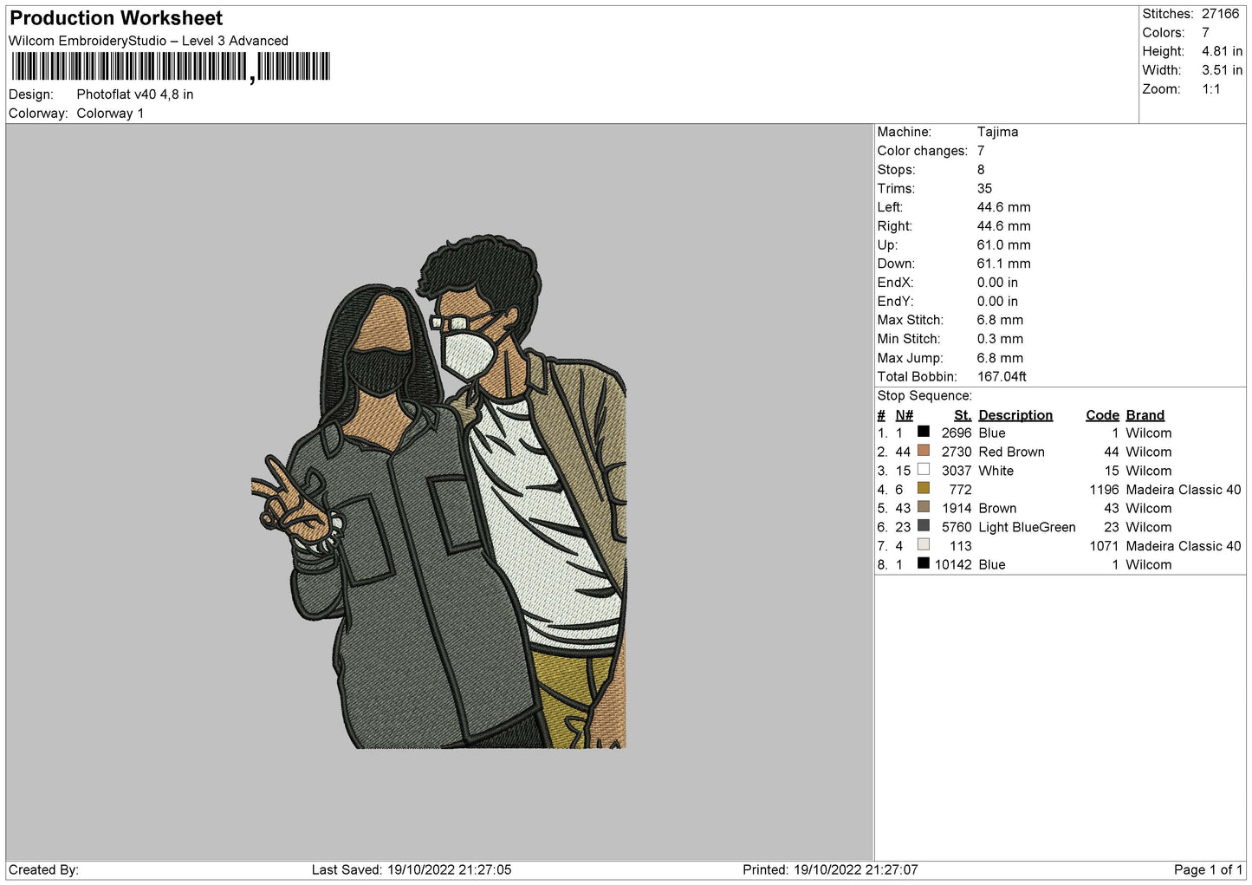Click code '1196' in the stop sequence
Image resolution: width=1252 pixels, height=885 pixels.
point(1104,490)
